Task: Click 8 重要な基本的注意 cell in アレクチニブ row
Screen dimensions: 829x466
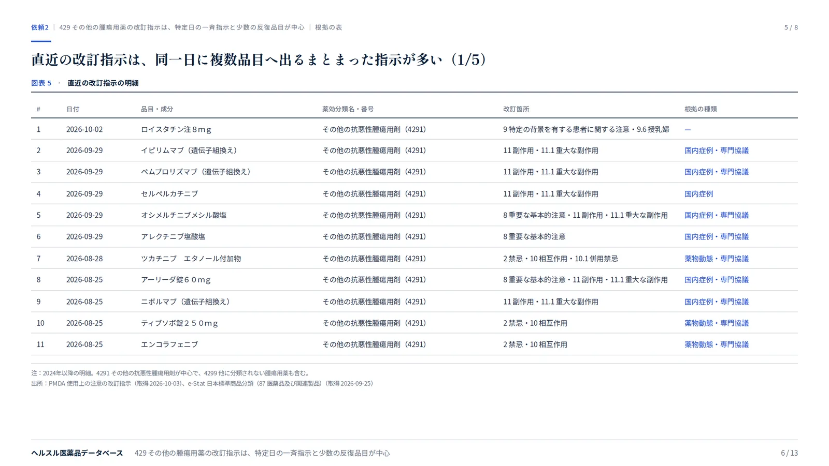Action: pos(534,237)
